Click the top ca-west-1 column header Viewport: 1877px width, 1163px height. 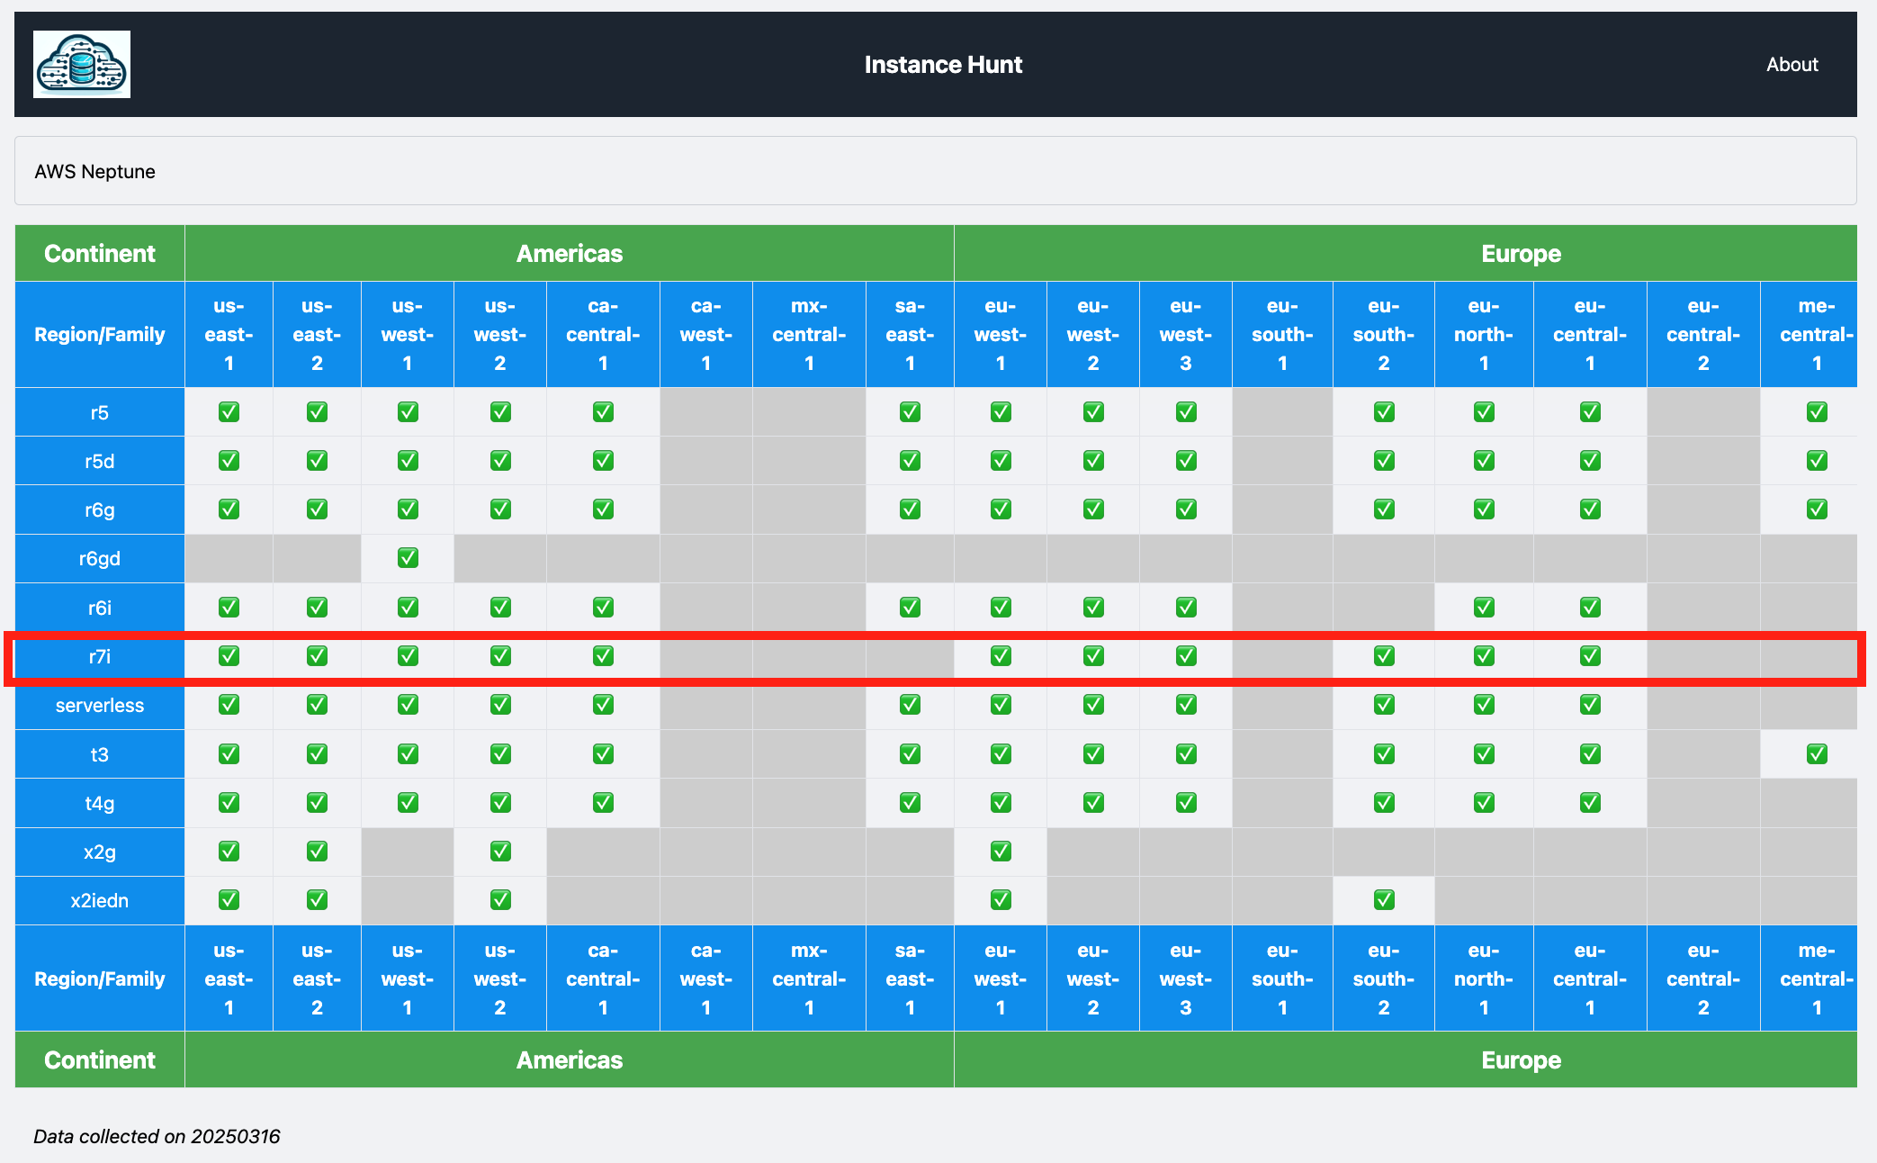tap(705, 334)
